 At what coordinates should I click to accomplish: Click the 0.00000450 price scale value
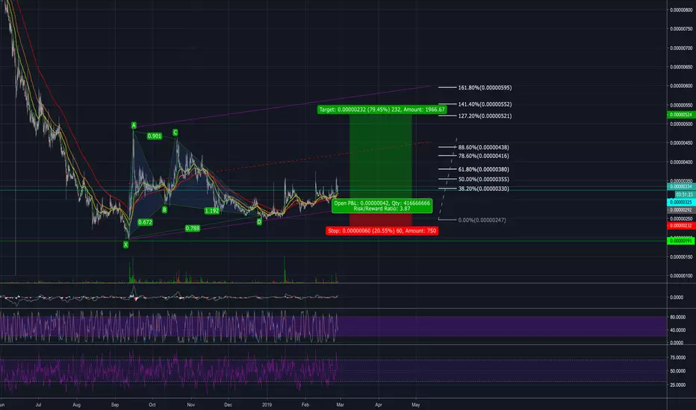tap(681, 143)
